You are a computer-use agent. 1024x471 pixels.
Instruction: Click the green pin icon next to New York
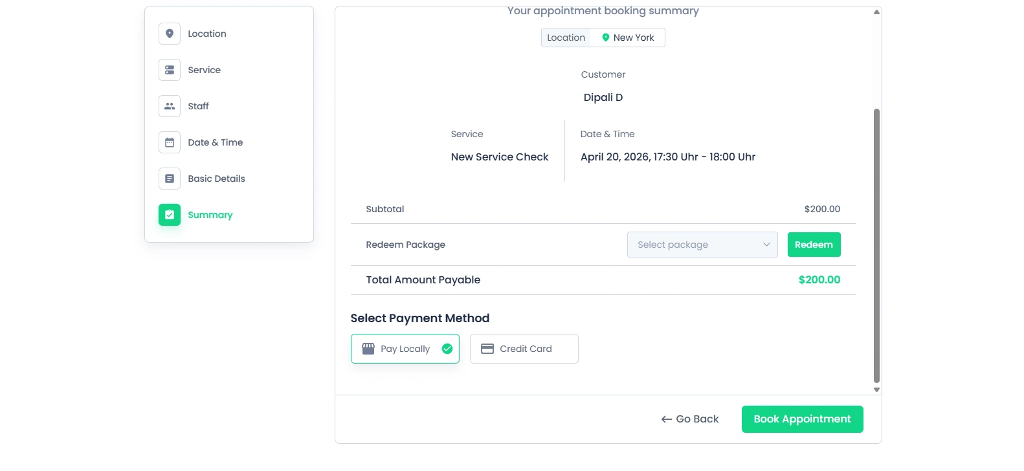click(606, 38)
